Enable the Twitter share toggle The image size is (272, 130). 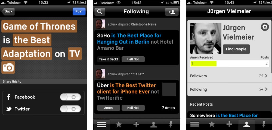[x=70, y=109]
